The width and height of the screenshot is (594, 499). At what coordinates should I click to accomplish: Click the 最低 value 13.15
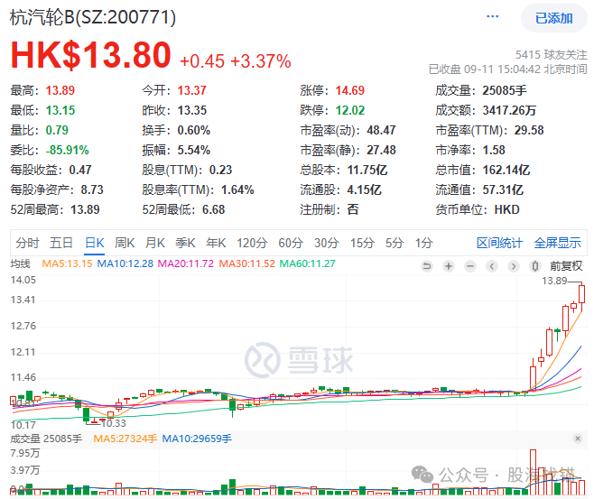tap(60, 110)
